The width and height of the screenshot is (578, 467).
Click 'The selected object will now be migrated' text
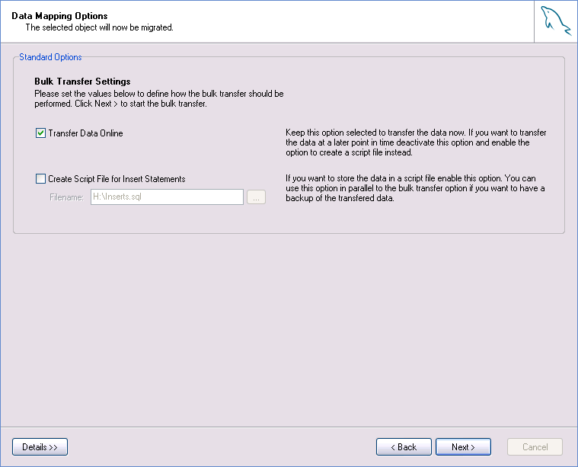[99, 27]
